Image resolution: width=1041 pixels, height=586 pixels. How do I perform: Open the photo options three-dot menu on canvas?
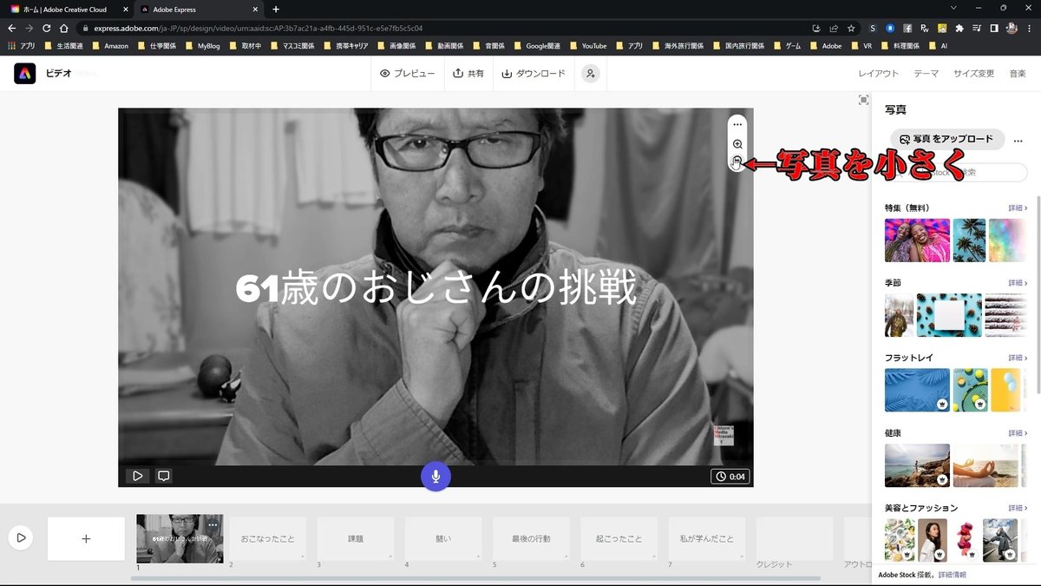[737, 124]
